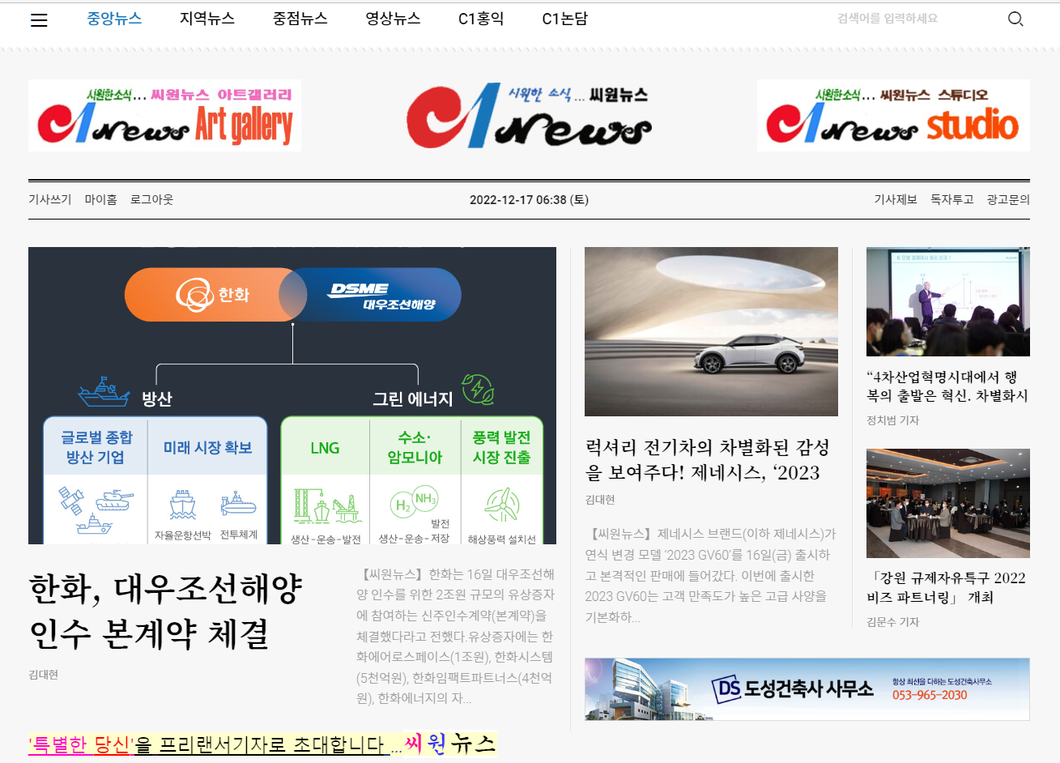Open the banquet hall event photo
The width and height of the screenshot is (1060, 763).
click(948, 503)
